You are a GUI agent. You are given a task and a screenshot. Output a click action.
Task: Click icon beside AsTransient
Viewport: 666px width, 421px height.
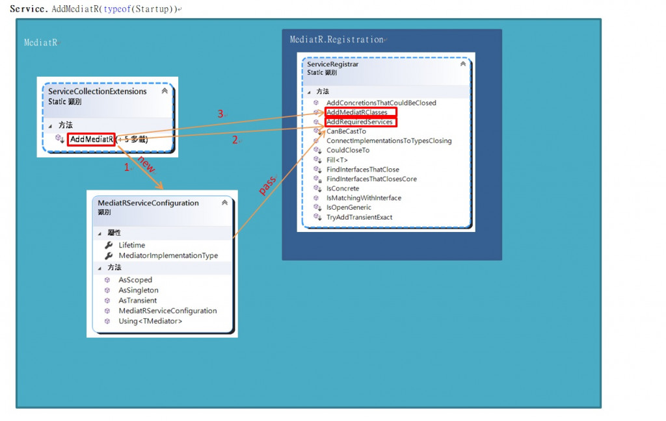point(107,300)
